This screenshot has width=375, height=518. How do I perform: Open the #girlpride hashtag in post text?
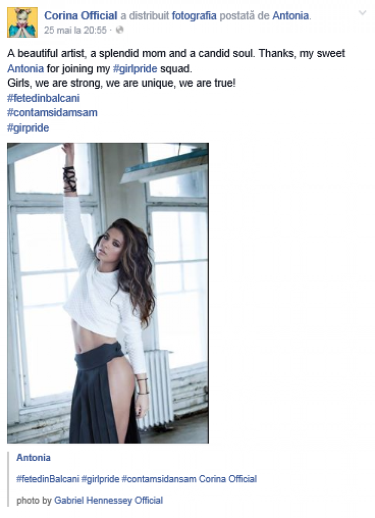(x=135, y=69)
